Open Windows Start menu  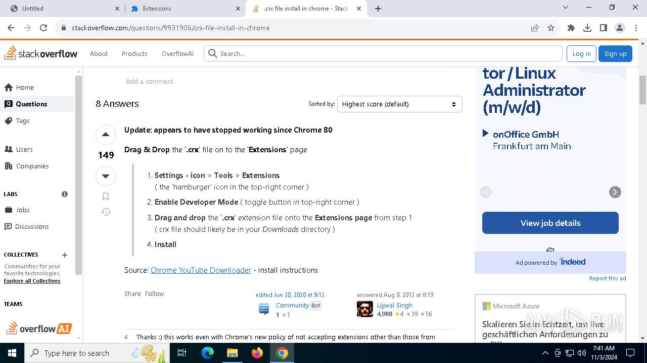[x=12, y=353]
